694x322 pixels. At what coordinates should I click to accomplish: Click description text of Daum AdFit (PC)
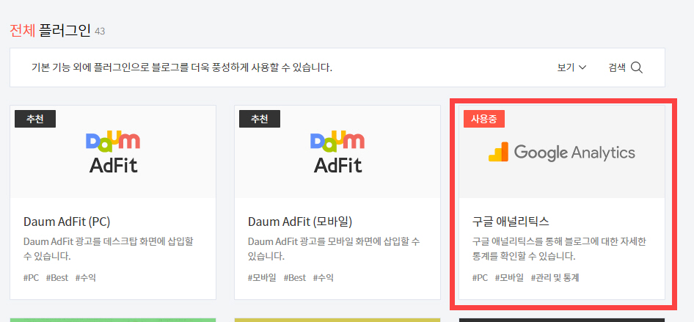tap(109, 249)
